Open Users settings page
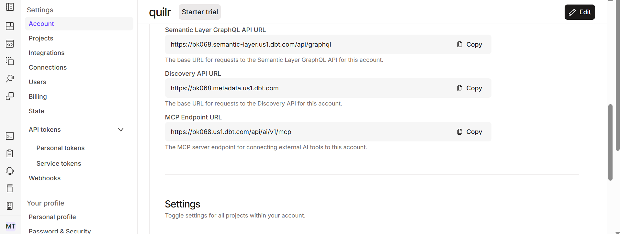Image resolution: width=620 pixels, height=234 pixels. pos(38,82)
